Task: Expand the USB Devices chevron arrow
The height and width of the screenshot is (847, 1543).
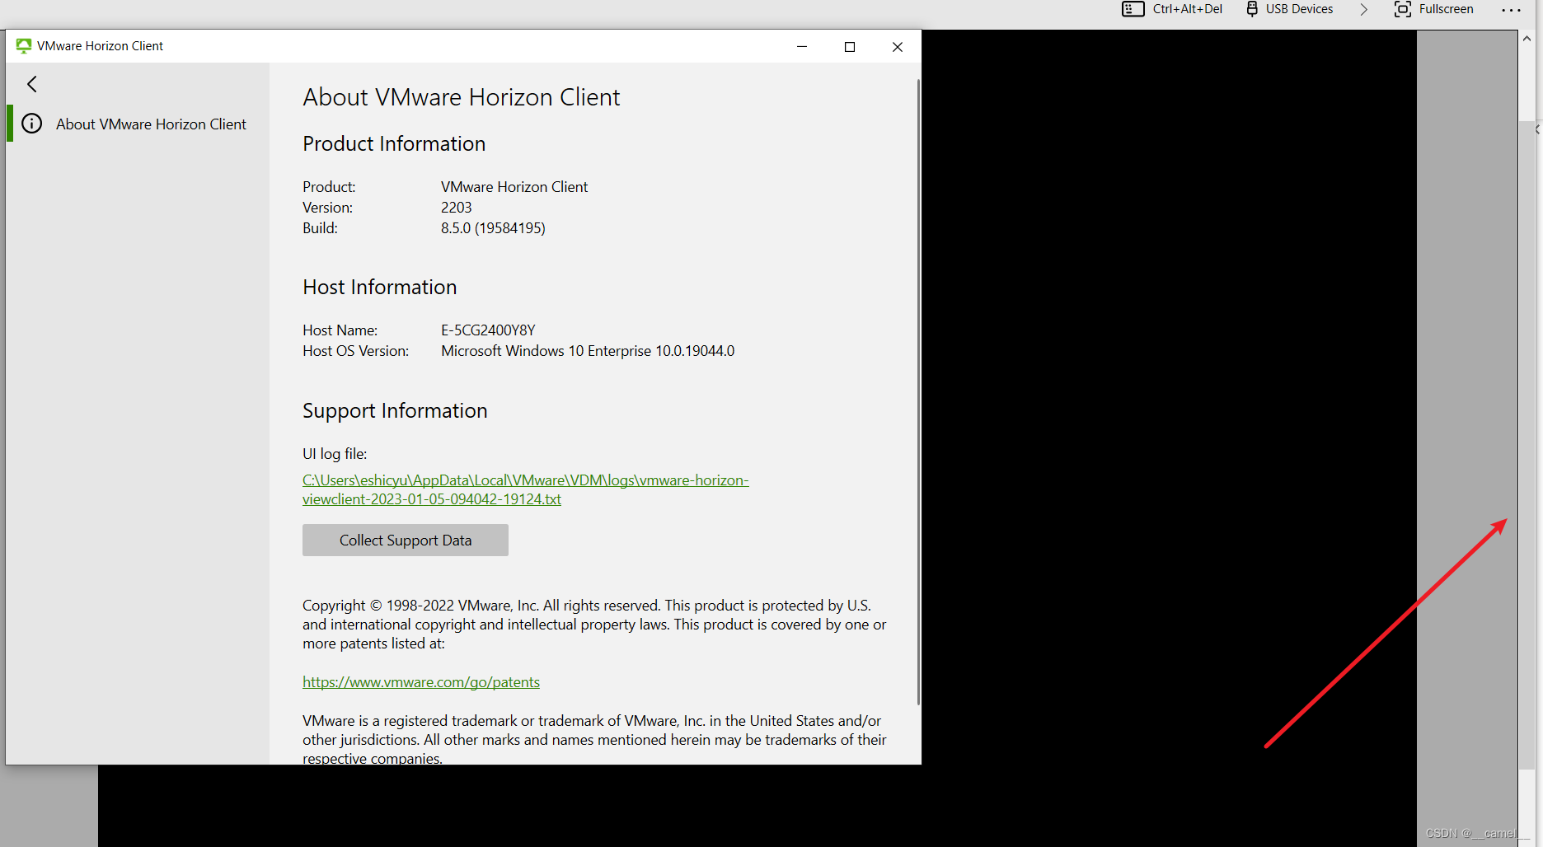Action: (x=1364, y=9)
